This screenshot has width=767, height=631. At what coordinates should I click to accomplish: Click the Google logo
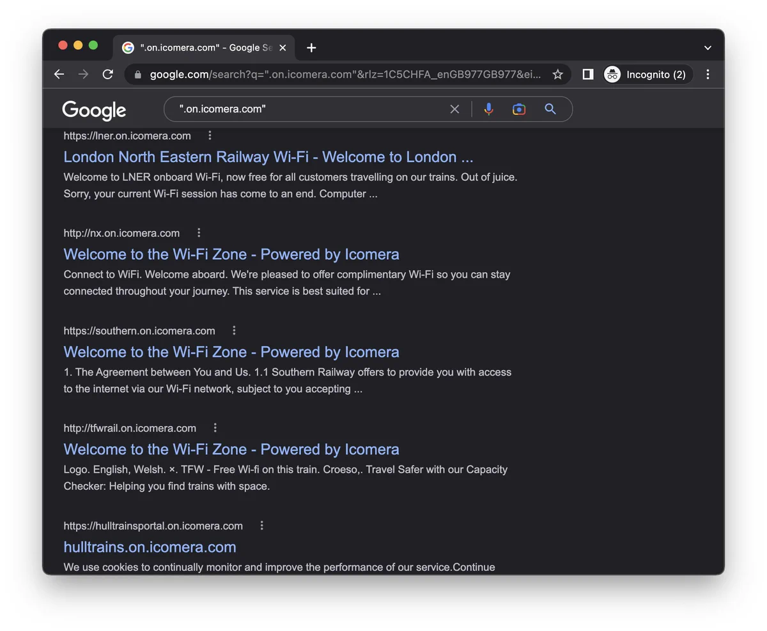tap(94, 110)
